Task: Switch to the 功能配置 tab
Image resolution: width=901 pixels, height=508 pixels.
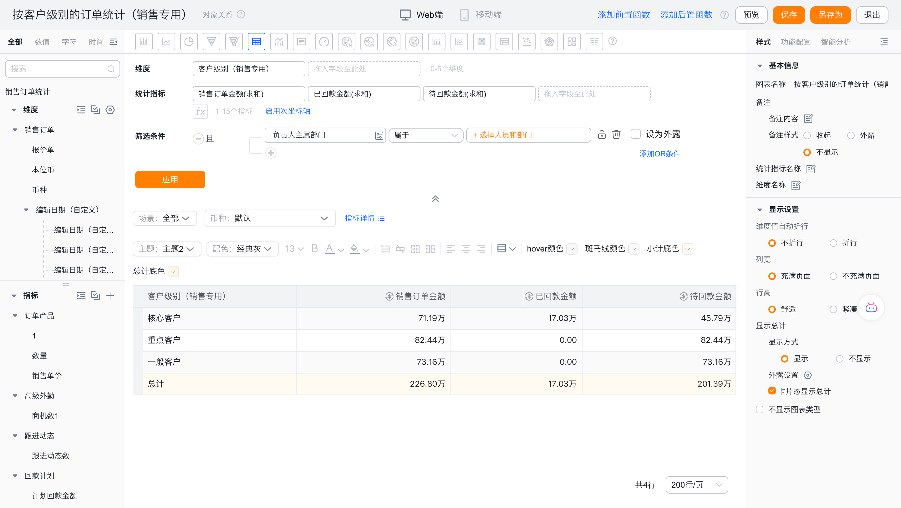Action: click(x=795, y=42)
